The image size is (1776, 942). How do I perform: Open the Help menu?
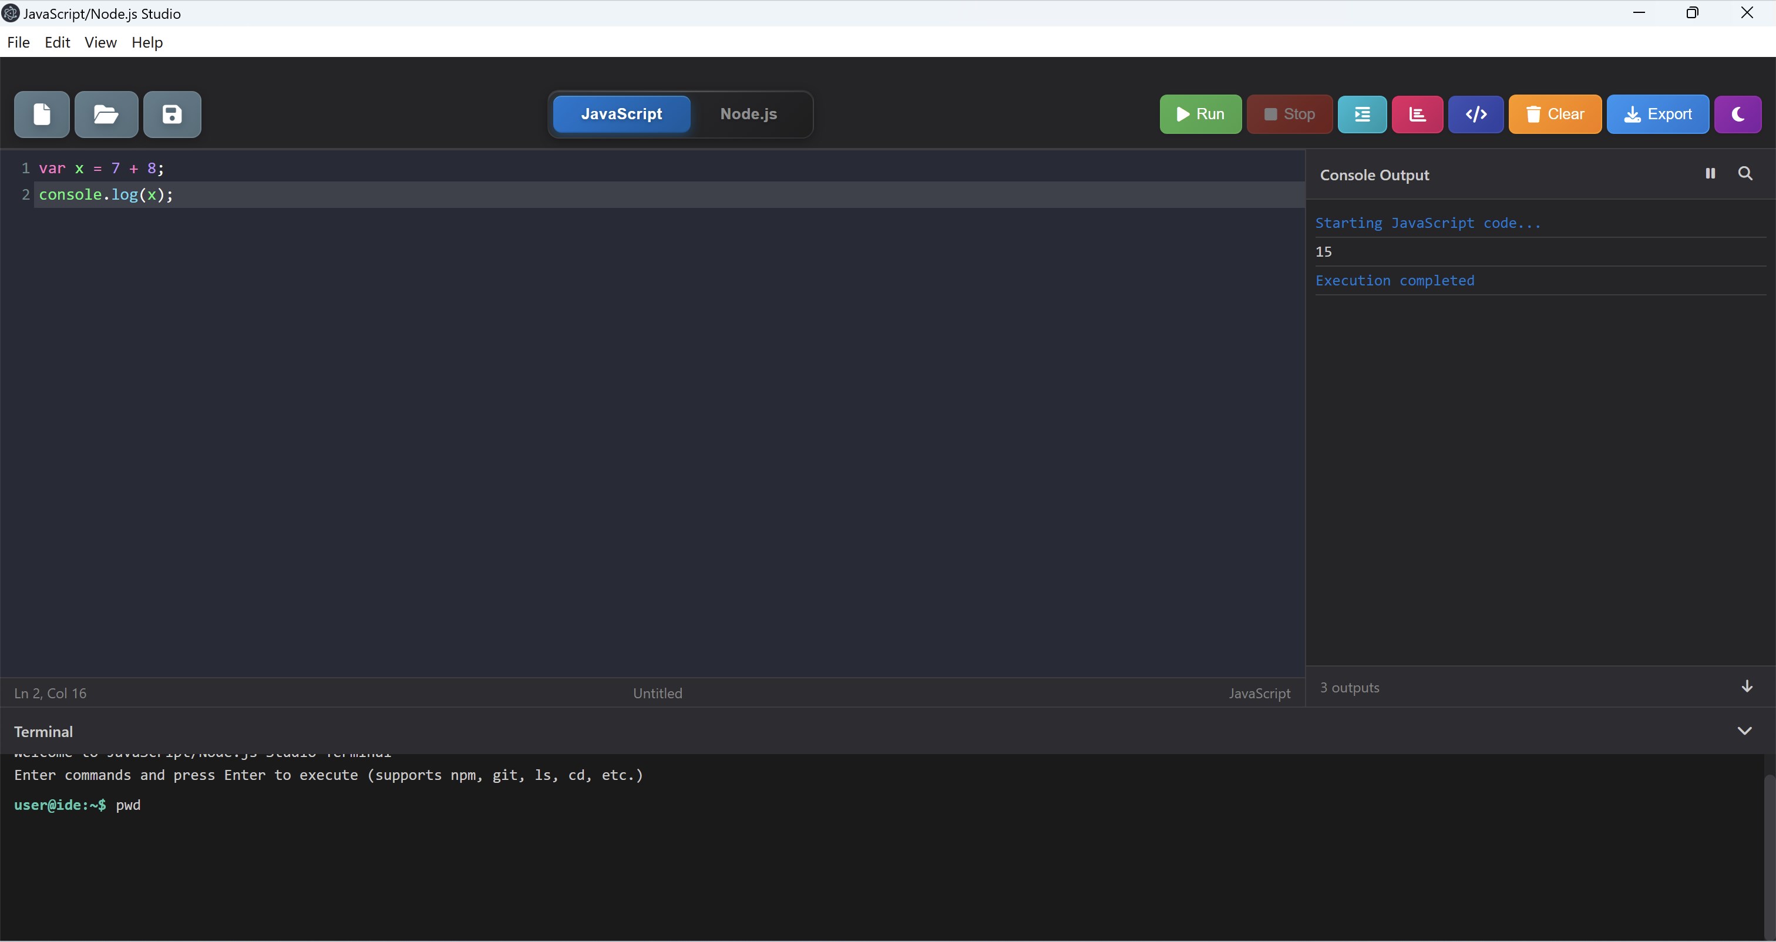(147, 42)
